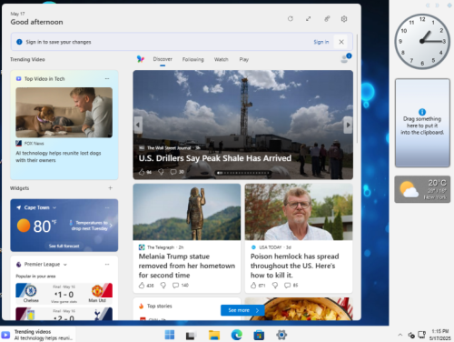Open widgets settings gear
This screenshot has height=342, width=454.
(x=344, y=19)
